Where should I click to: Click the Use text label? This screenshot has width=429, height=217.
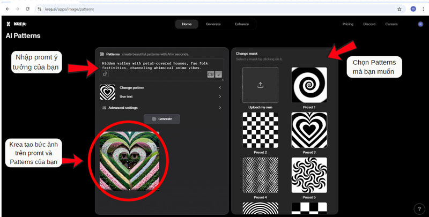click(x=126, y=96)
